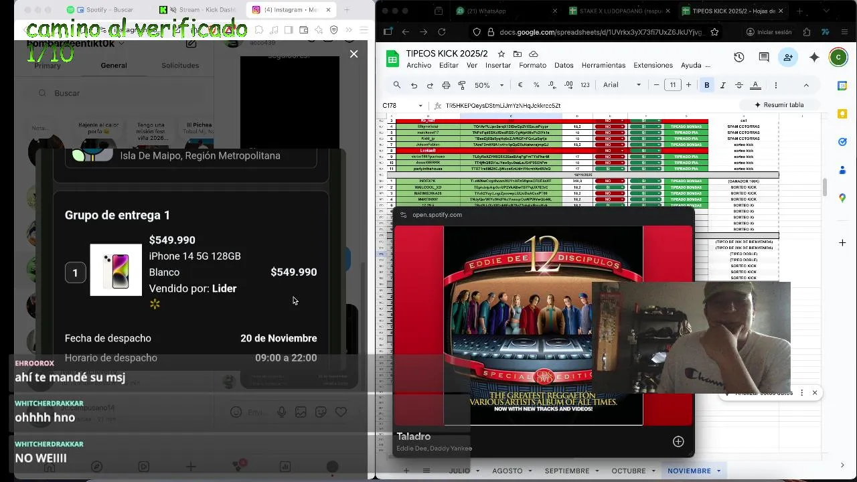This screenshot has width=857, height=482.
Task: Select the Solicitudes tab in Instagram
Action: [180, 65]
